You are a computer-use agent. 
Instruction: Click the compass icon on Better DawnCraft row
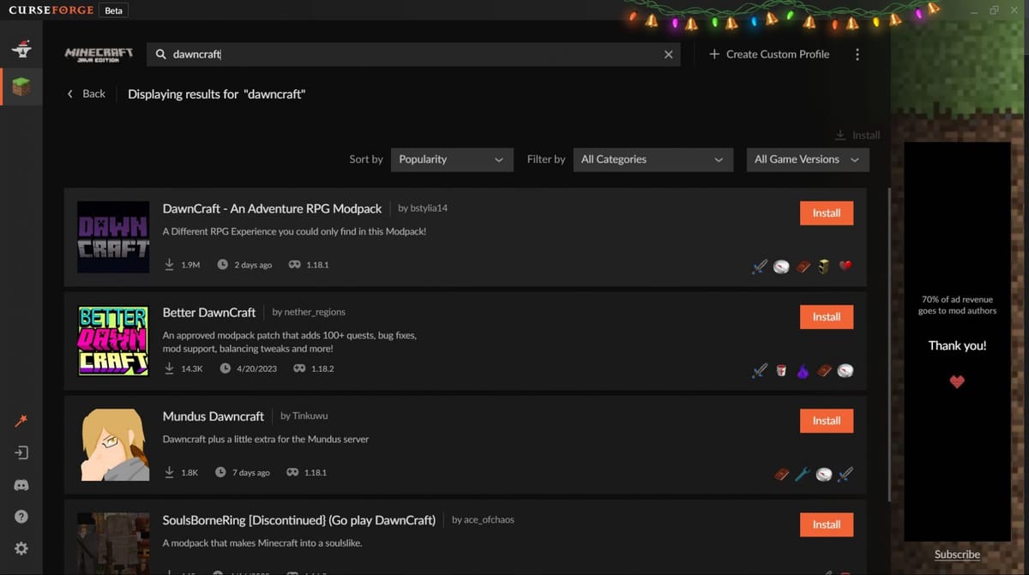[845, 370]
